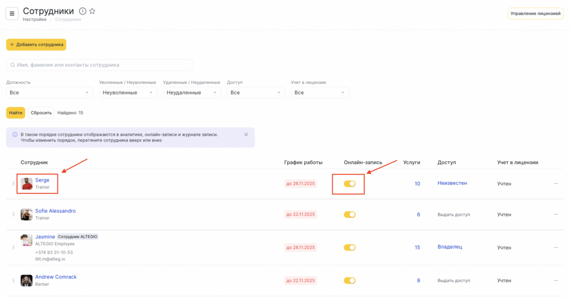570x297 pixels.
Task: Turn off Jasmine's online booking switch
Action: tap(349, 247)
